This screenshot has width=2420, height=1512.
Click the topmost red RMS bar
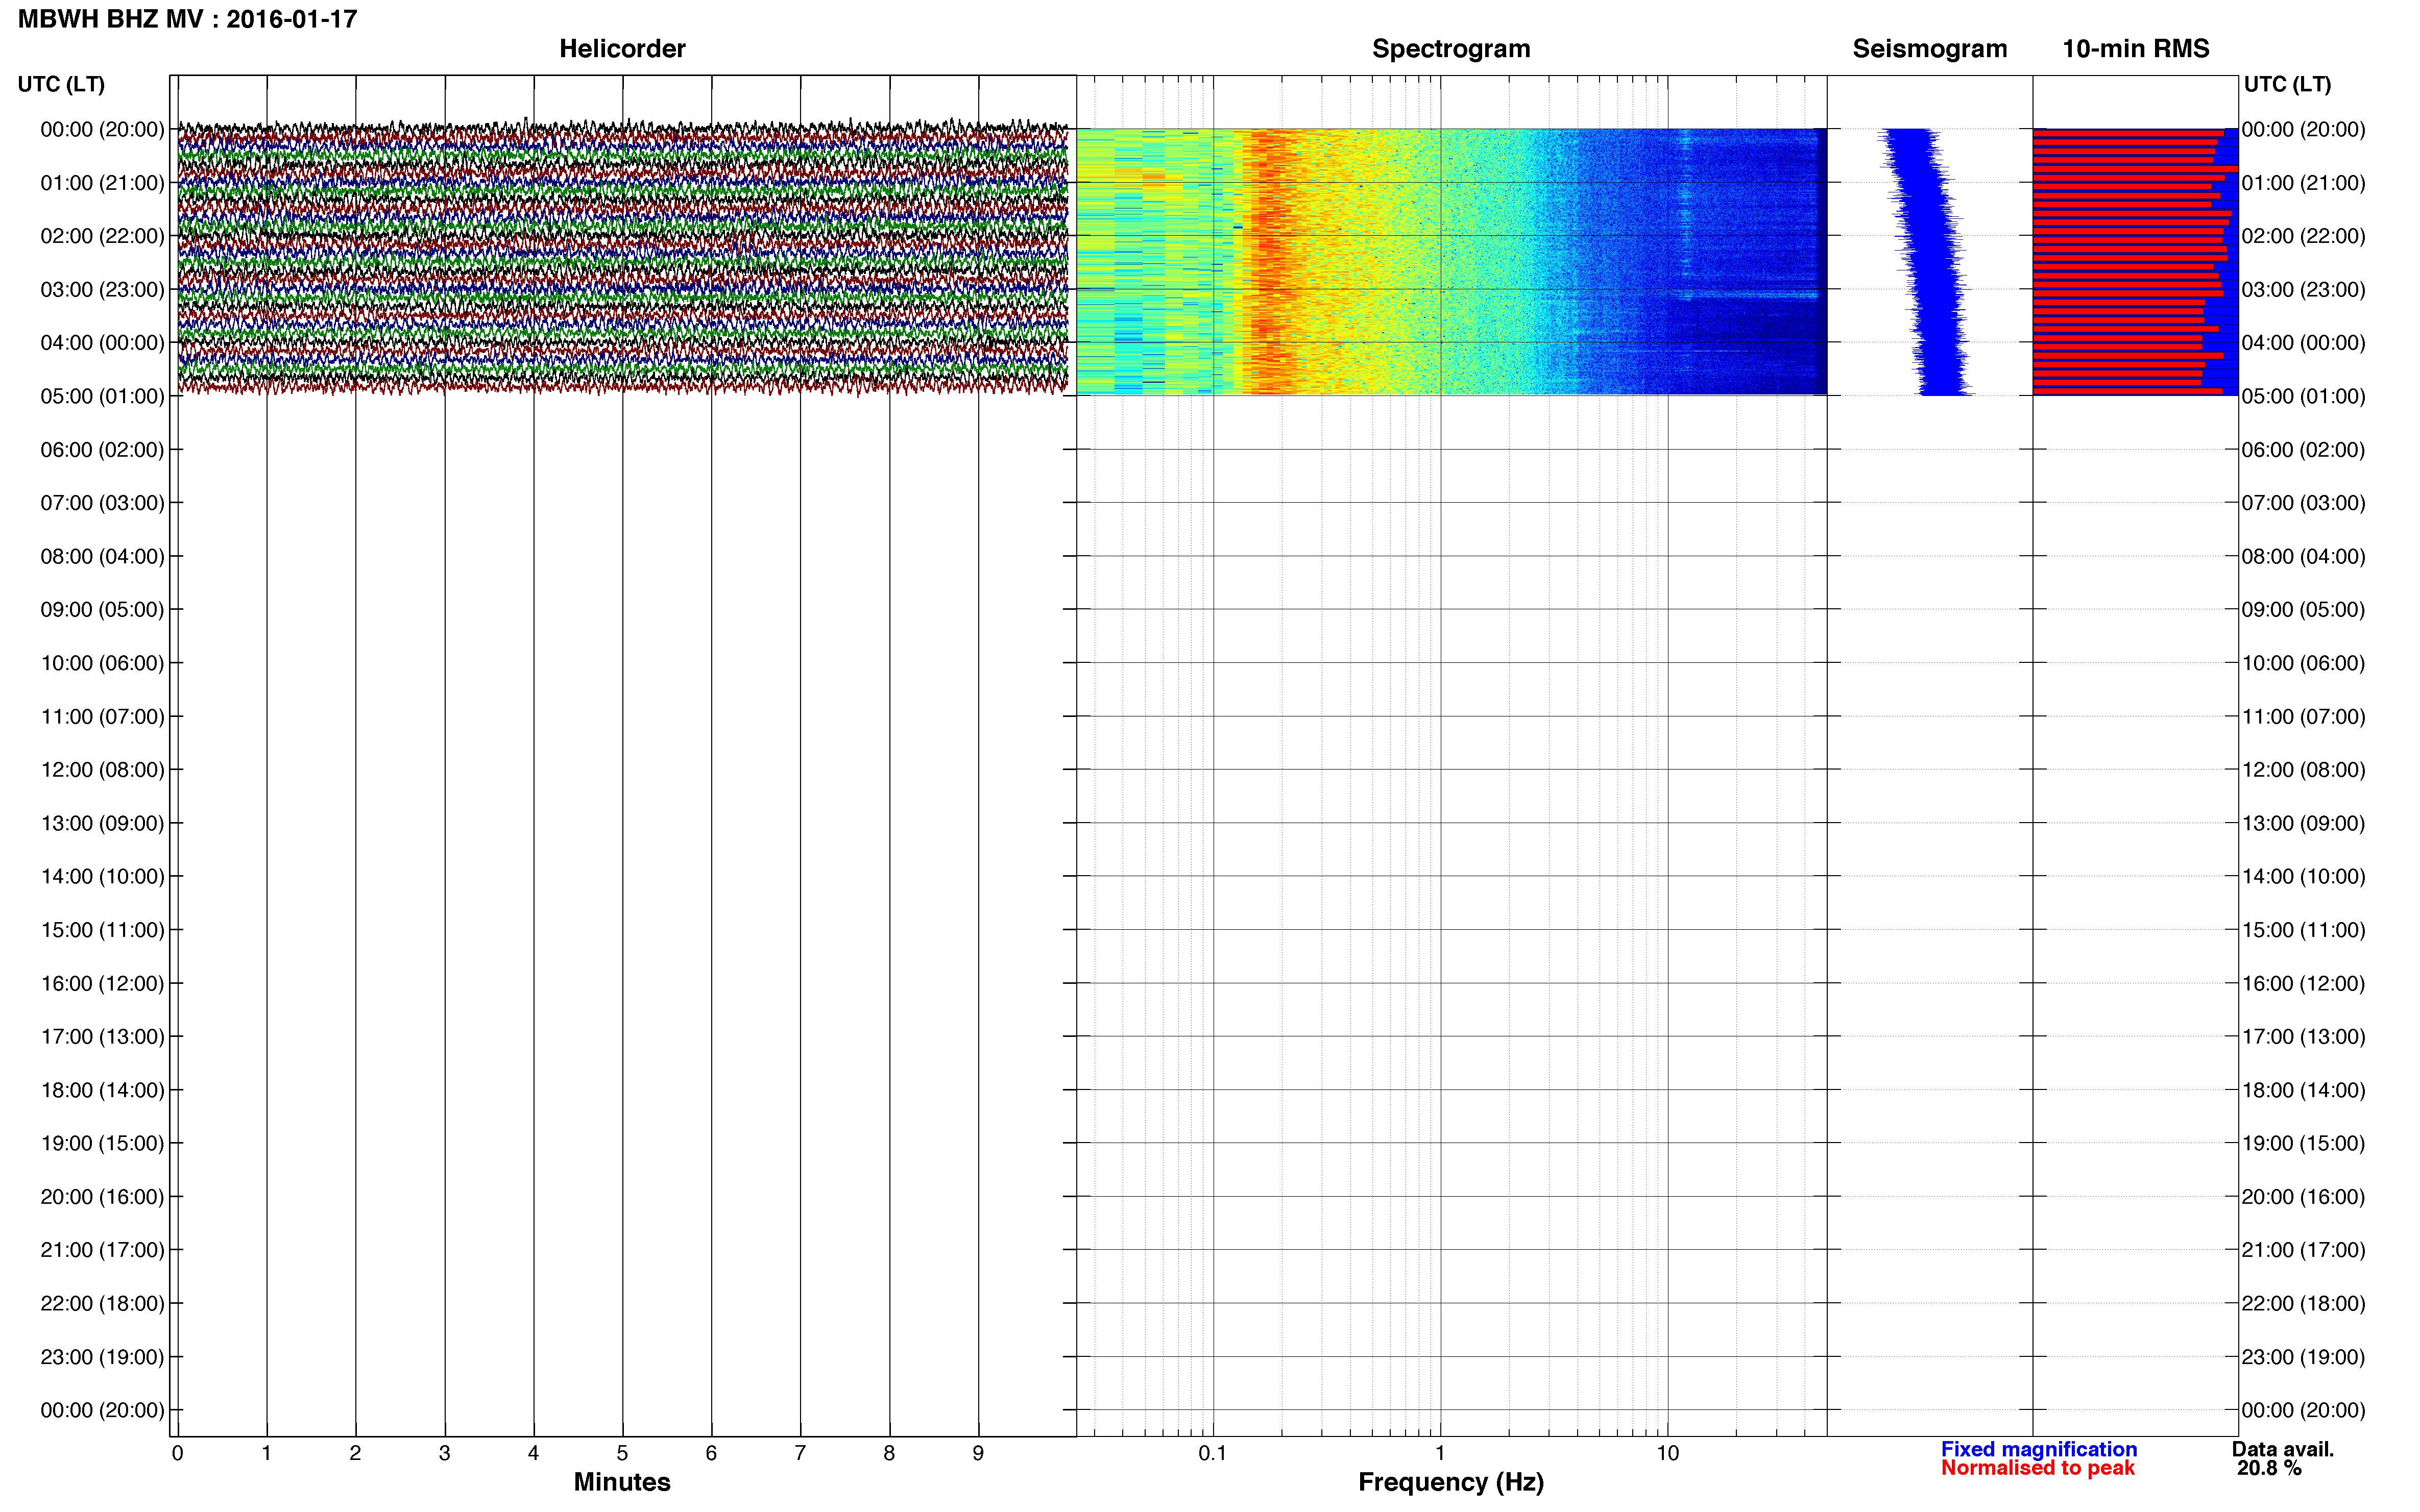click(x=2128, y=133)
